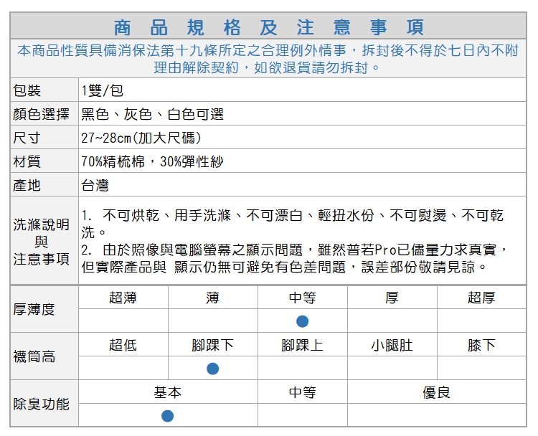Viewport: 538px width, 436px height.
Task: Click the 襪筒高 row label
Action: coord(34,356)
